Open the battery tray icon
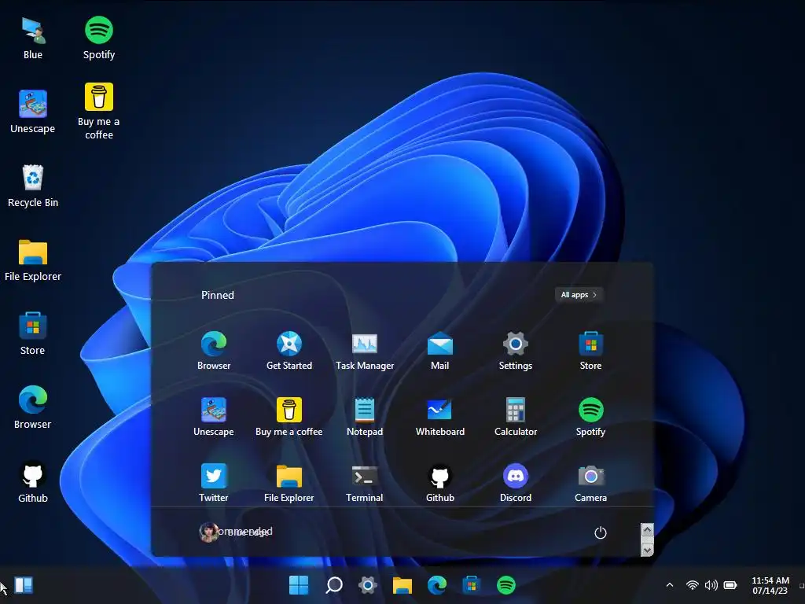This screenshot has height=604, width=805. 730,585
